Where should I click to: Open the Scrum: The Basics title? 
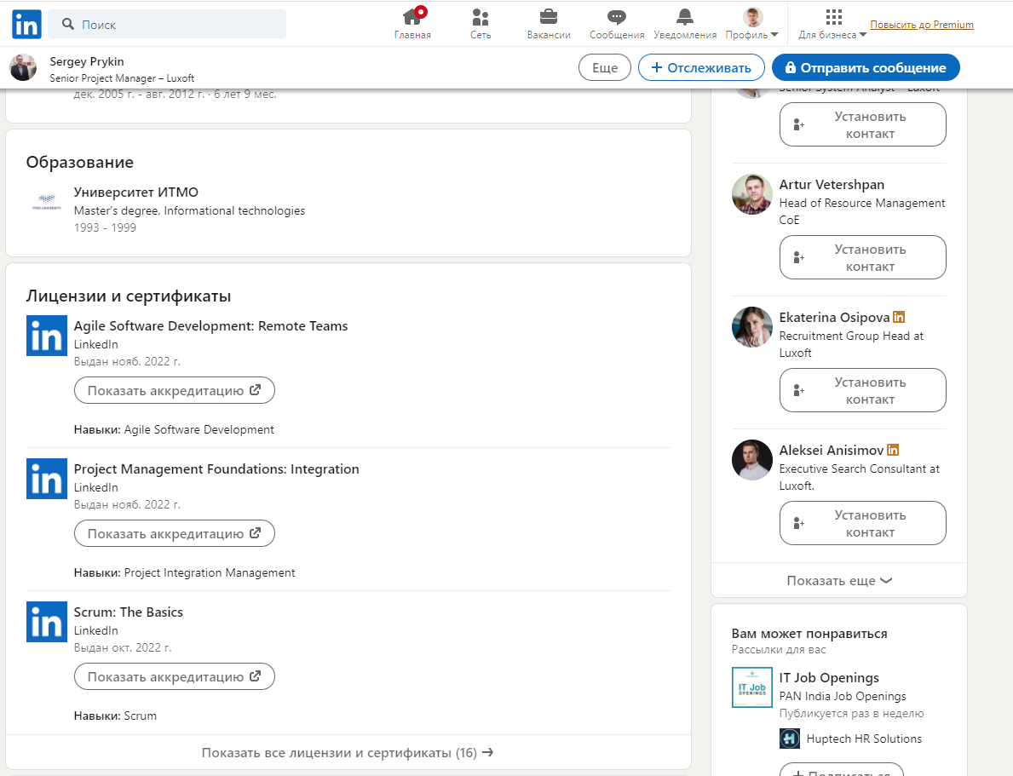pos(128,612)
